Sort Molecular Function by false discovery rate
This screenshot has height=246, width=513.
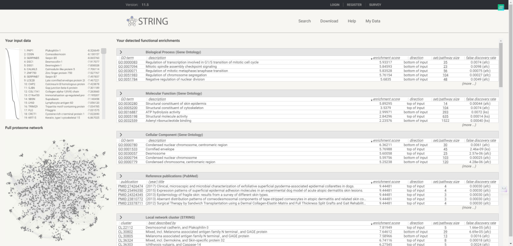481,99
